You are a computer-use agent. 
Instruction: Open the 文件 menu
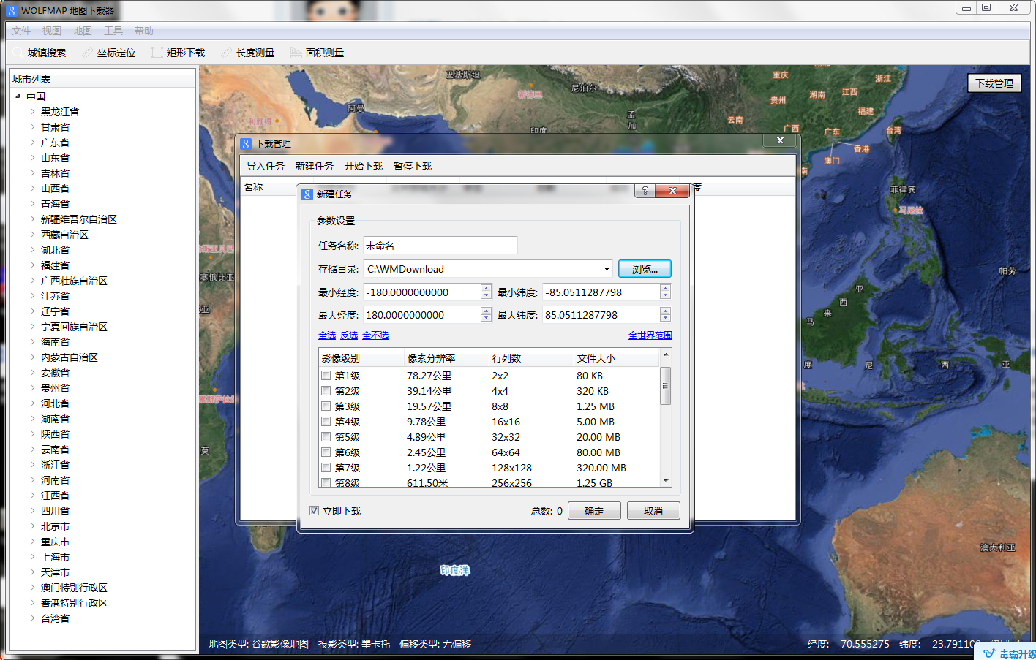[x=21, y=31]
